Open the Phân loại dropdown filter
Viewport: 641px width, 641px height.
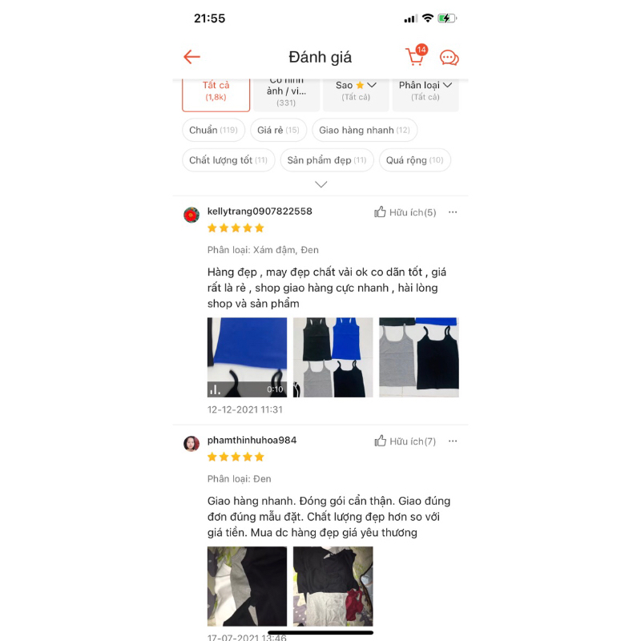(x=425, y=91)
